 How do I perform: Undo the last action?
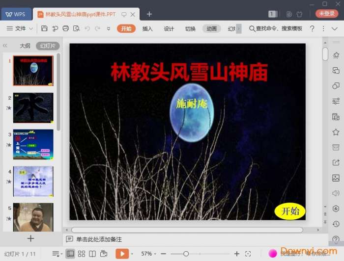pos(87,28)
